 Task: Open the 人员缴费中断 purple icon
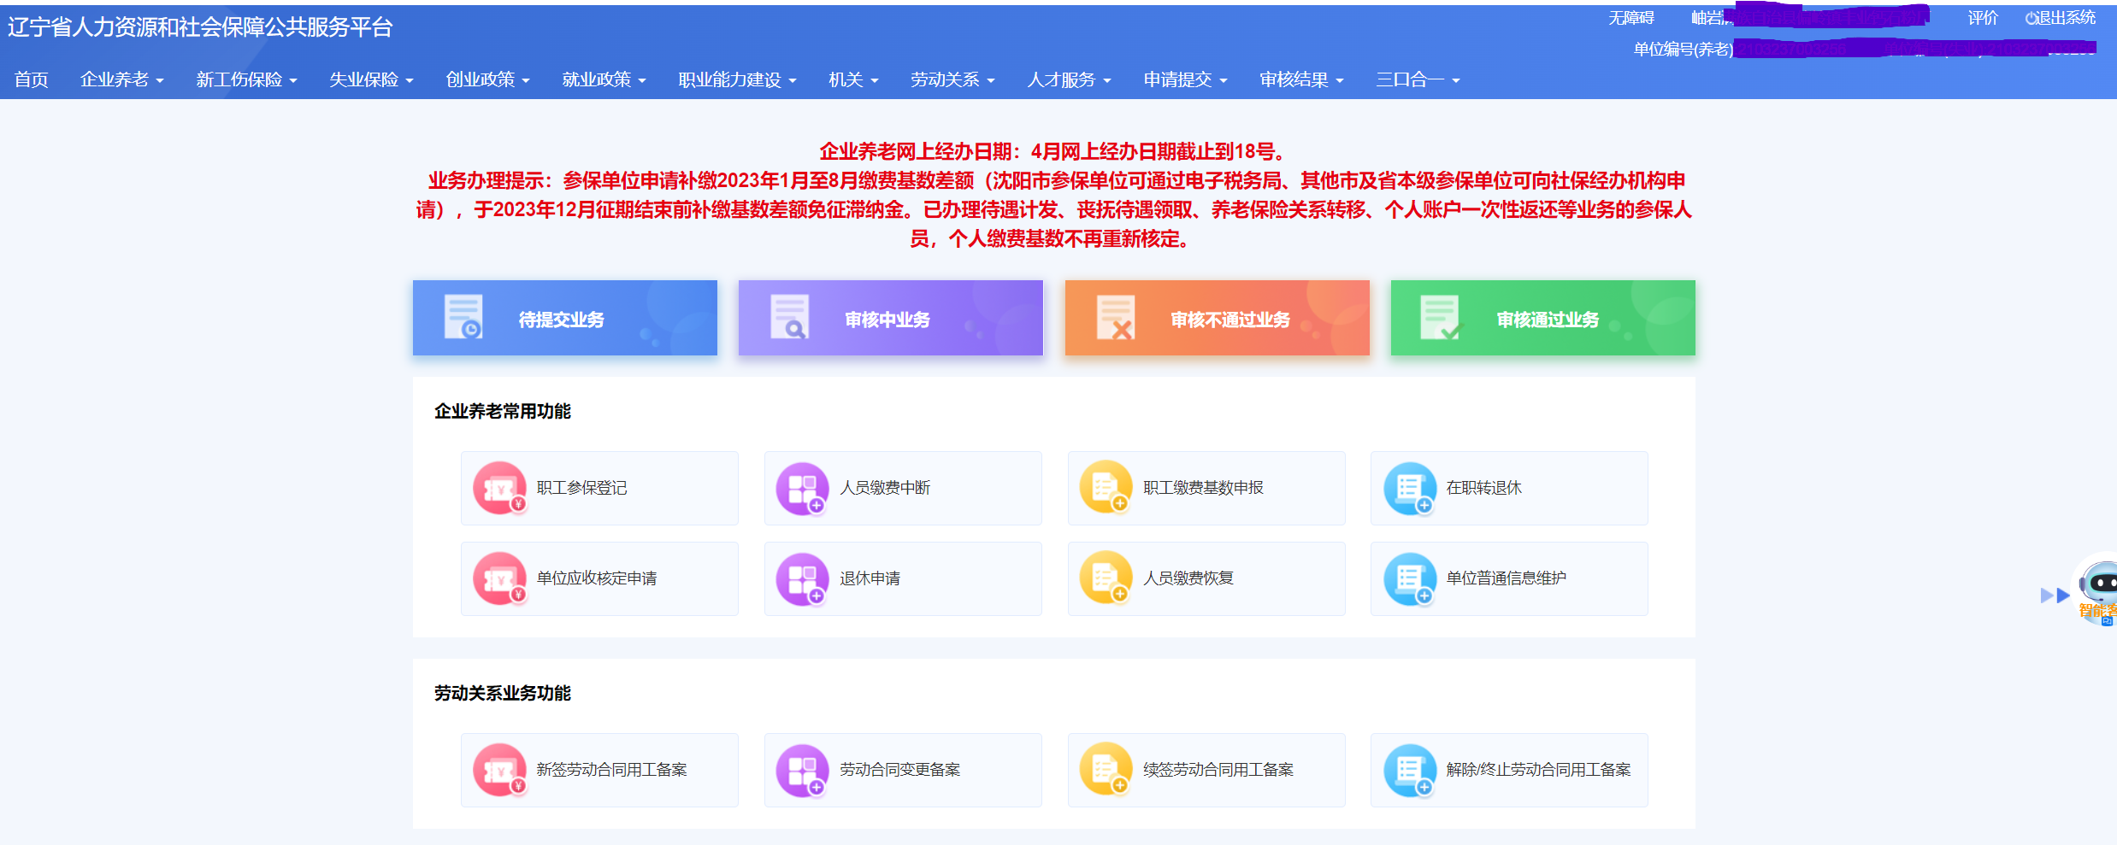coord(803,488)
